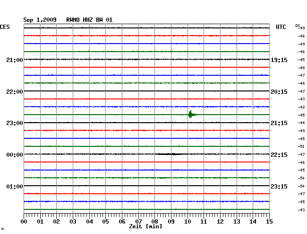307x234 pixels.
Task: Click minute label 10 on the time axis
Action: coord(188,222)
